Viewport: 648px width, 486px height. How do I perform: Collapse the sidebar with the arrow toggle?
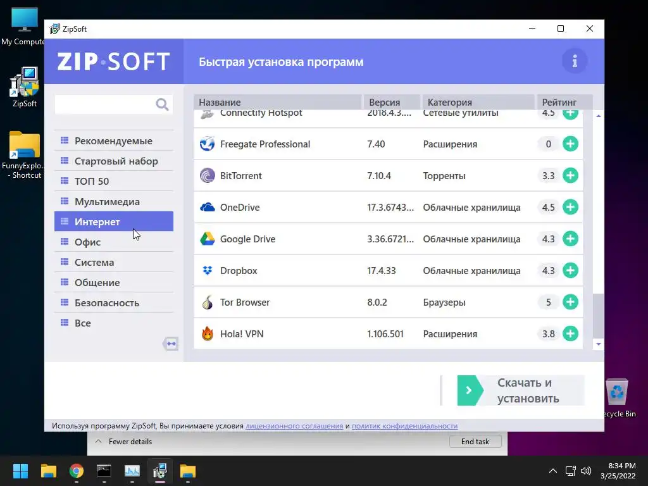click(170, 344)
